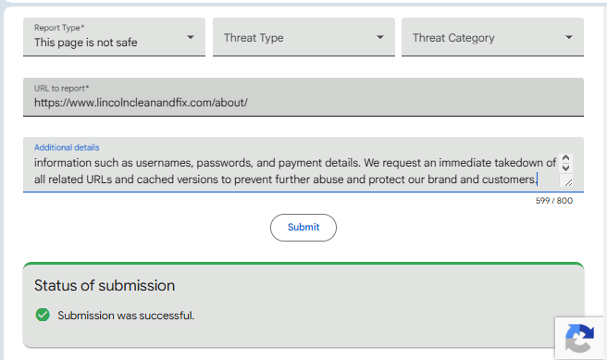Click the textarea resize handle icon
Screen dimensions: 607x360
568,182
